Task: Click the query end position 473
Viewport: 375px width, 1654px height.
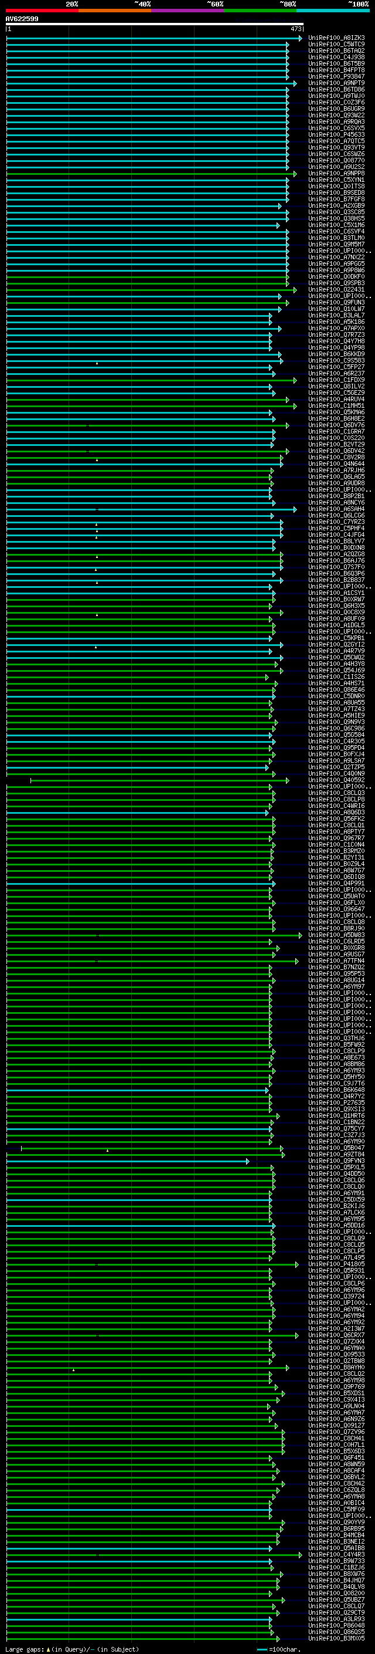Action: point(296,29)
